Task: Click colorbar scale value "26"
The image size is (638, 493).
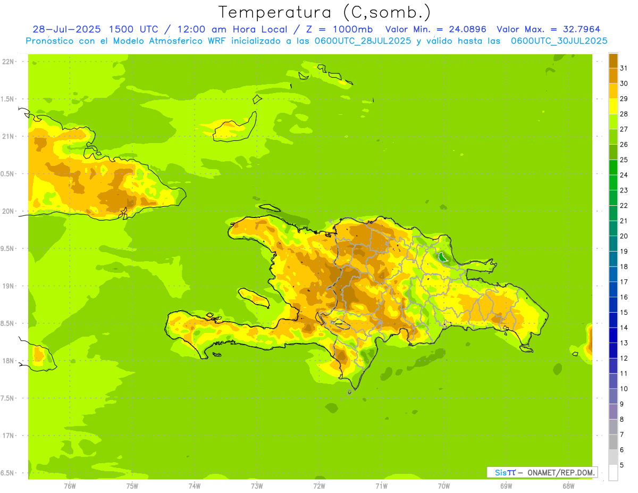Action: [x=624, y=144]
